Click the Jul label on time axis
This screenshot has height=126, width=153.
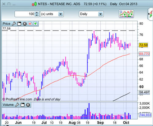click(44, 123)
